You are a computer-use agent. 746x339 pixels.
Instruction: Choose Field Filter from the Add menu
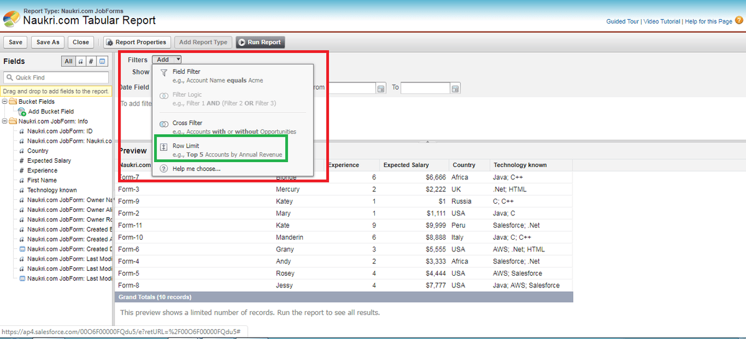186,72
